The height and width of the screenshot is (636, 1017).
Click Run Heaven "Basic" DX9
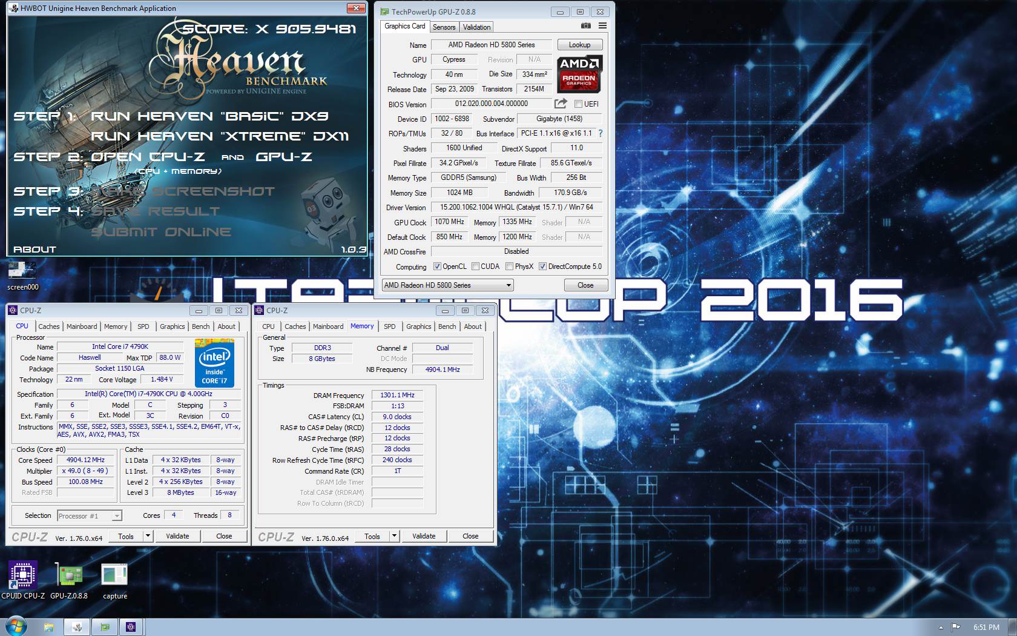pos(209,116)
